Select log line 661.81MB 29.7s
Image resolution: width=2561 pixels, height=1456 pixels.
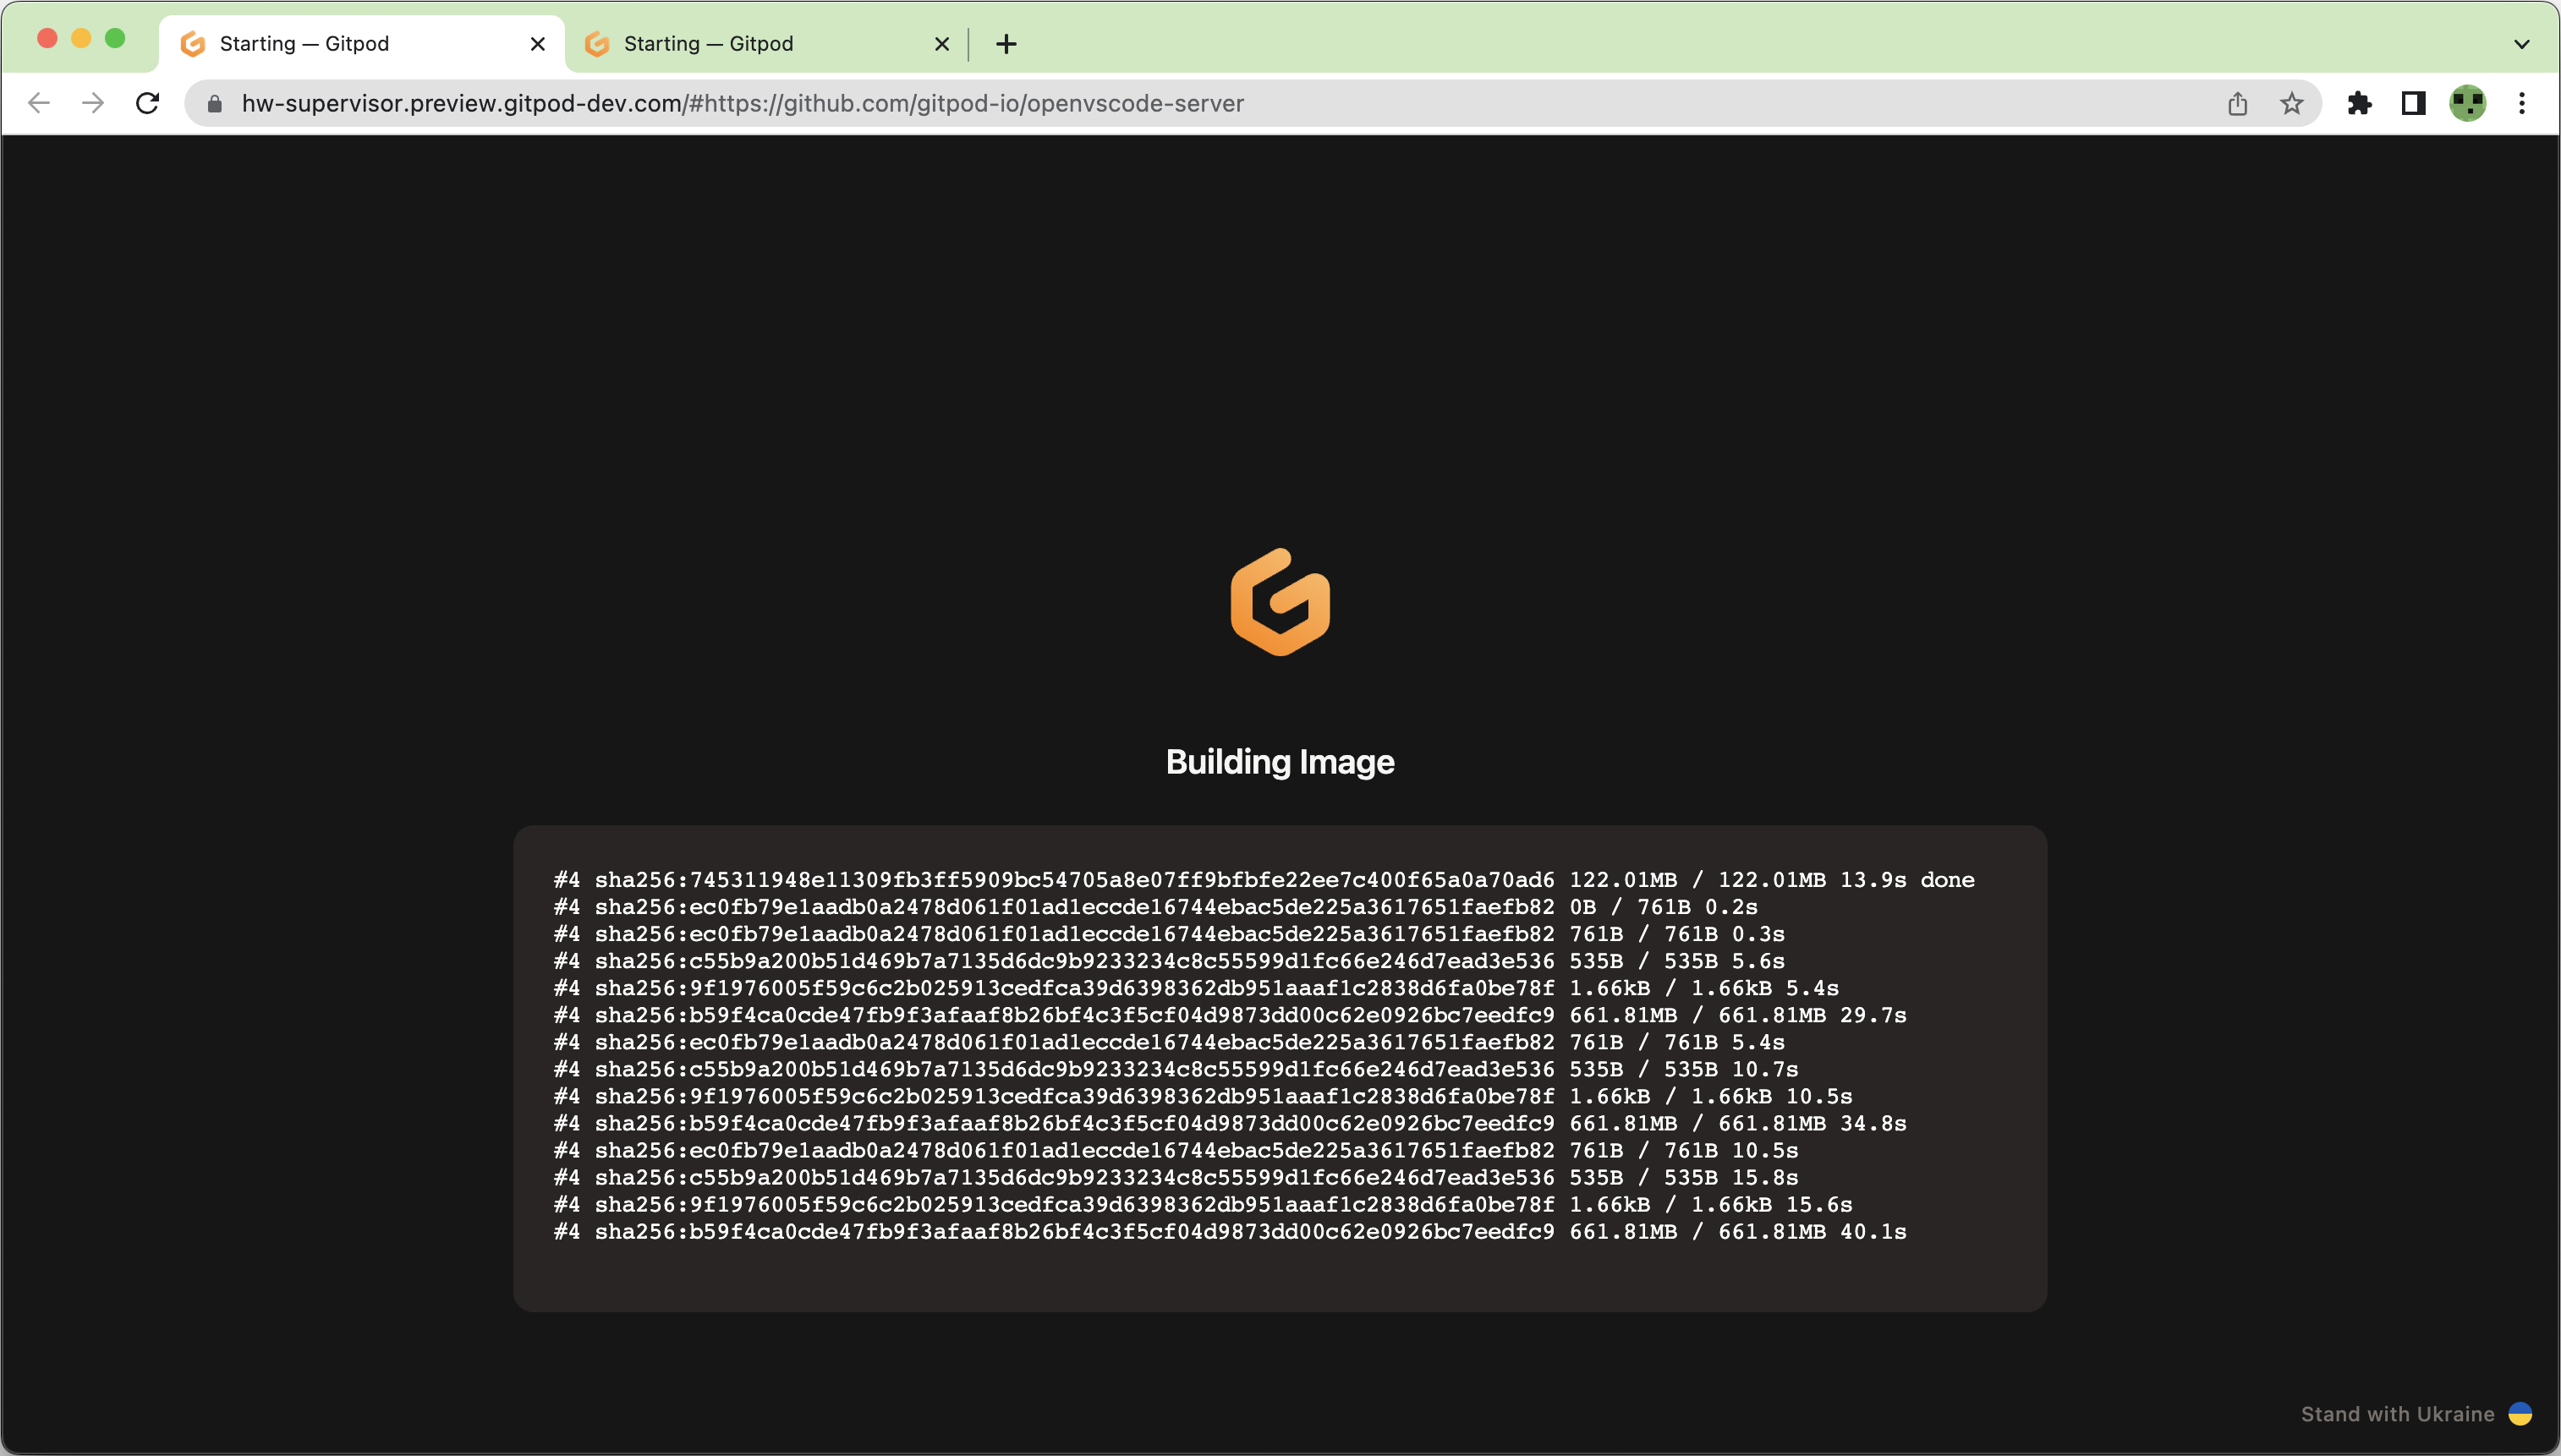pyautogui.click(x=1230, y=1015)
